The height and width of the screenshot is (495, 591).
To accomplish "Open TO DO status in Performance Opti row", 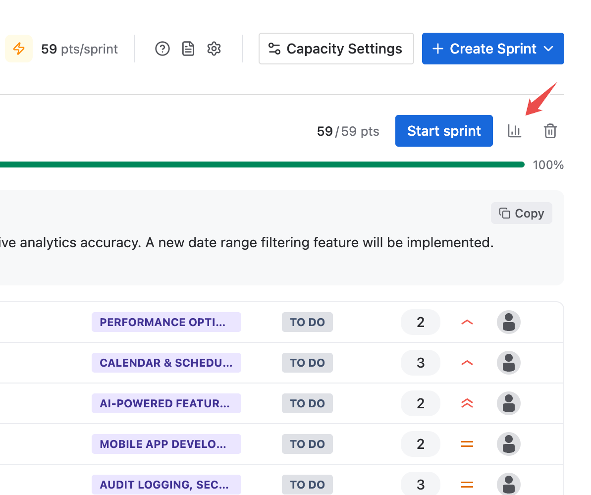I will (x=307, y=322).
